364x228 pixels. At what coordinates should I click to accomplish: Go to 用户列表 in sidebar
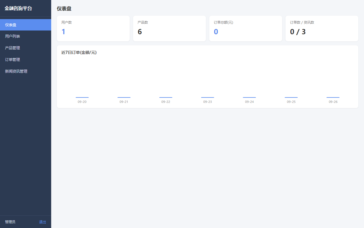26,36
